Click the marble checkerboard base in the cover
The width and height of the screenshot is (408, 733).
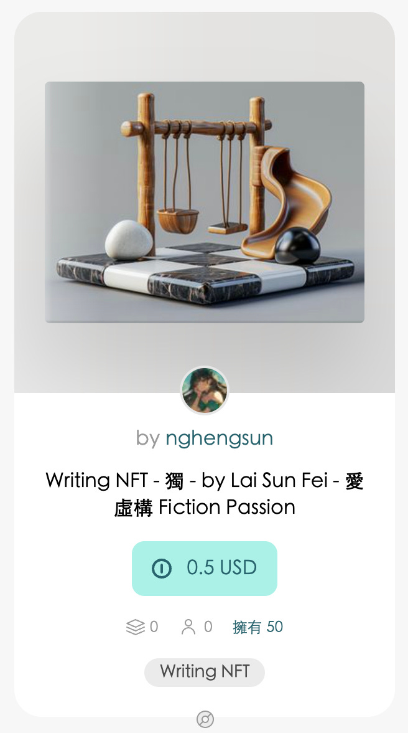(x=205, y=273)
